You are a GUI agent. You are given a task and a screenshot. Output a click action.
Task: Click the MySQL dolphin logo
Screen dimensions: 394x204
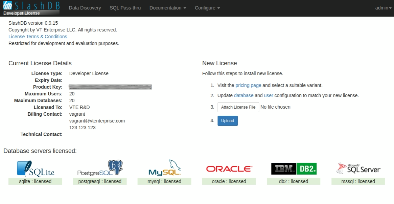pos(165,167)
